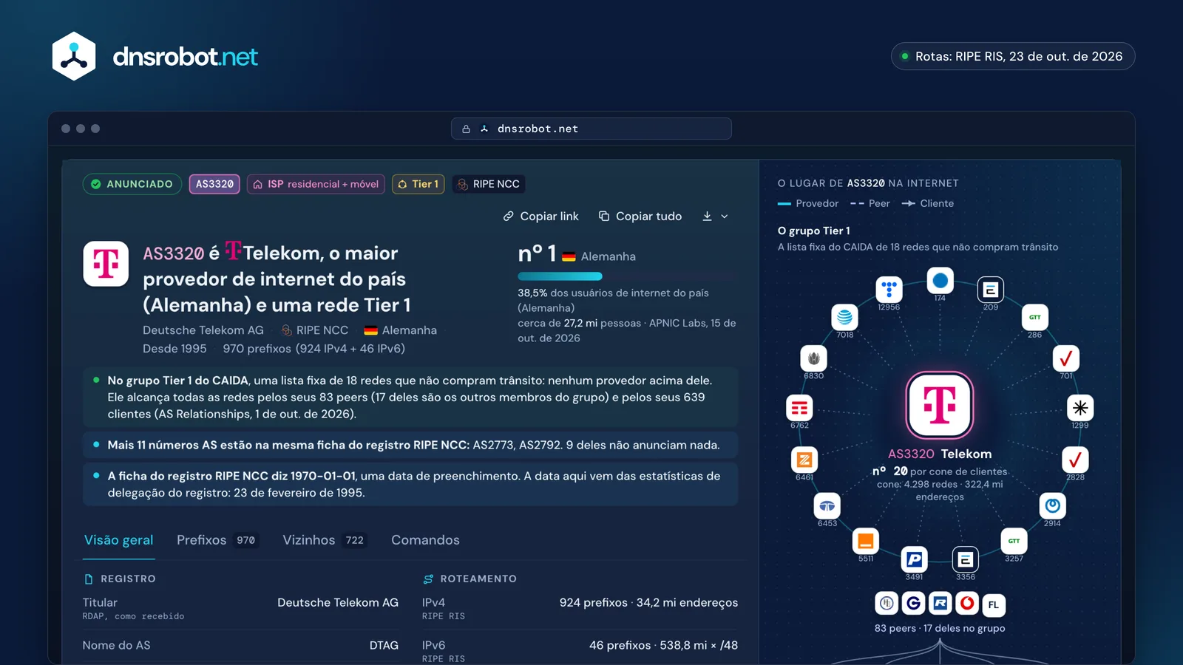Image resolution: width=1183 pixels, height=665 pixels.
Task: Open the Vizinhos 722 tab
Action: 325,540
